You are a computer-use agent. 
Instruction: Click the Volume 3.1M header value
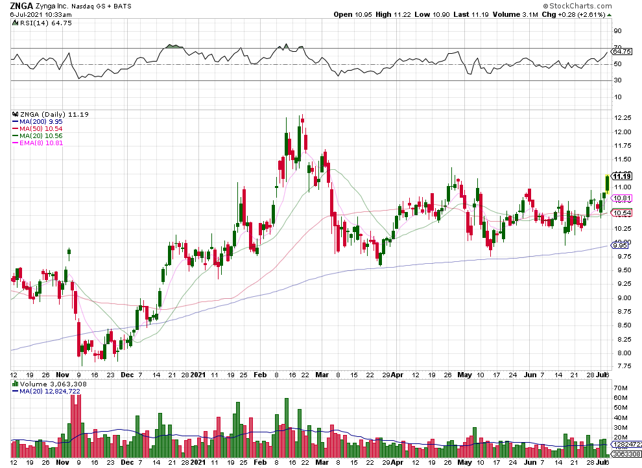pyautogui.click(x=515, y=15)
